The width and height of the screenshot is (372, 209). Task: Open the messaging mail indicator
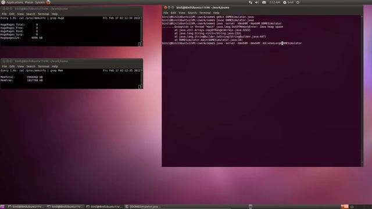264,2
